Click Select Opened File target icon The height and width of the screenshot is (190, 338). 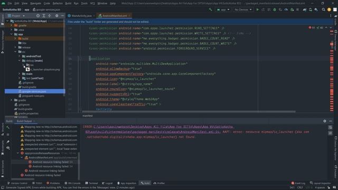click(38, 16)
